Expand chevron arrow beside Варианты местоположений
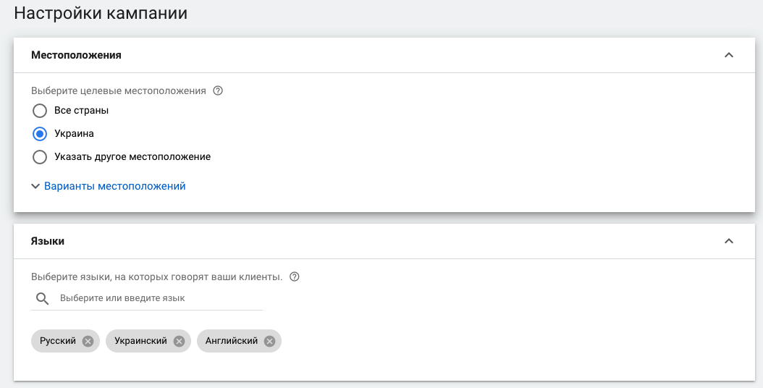This screenshot has width=763, height=388. (35, 186)
